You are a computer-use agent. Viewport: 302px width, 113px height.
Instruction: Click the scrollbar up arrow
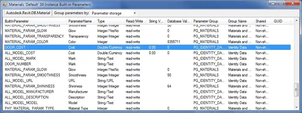click(296, 20)
